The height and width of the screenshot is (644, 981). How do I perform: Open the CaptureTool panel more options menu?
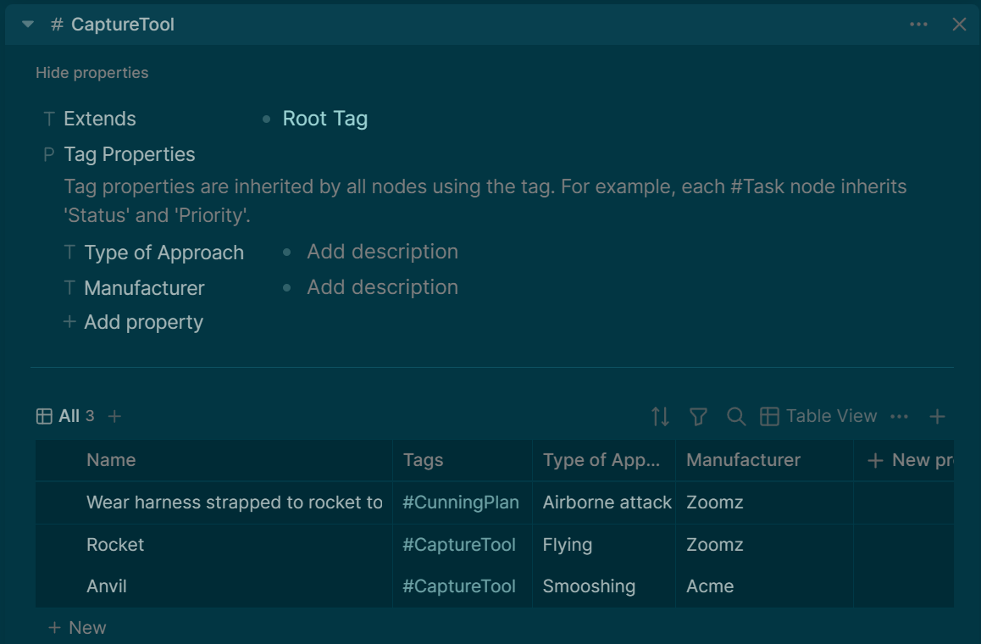click(918, 25)
